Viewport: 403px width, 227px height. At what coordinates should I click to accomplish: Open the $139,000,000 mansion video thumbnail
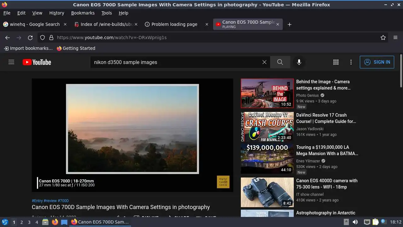pos(267,159)
